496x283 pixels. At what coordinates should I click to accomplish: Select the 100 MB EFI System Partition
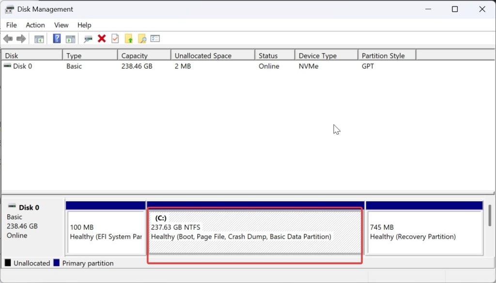pos(106,232)
